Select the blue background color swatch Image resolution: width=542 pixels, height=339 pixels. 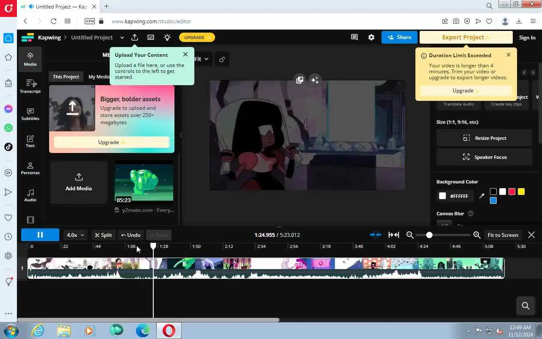[493, 200]
